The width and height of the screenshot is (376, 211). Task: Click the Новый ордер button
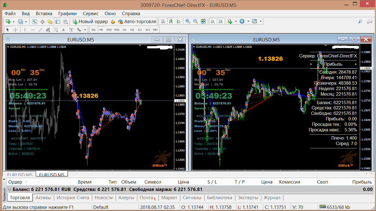[91, 21]
